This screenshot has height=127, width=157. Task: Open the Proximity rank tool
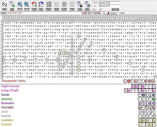64,4
